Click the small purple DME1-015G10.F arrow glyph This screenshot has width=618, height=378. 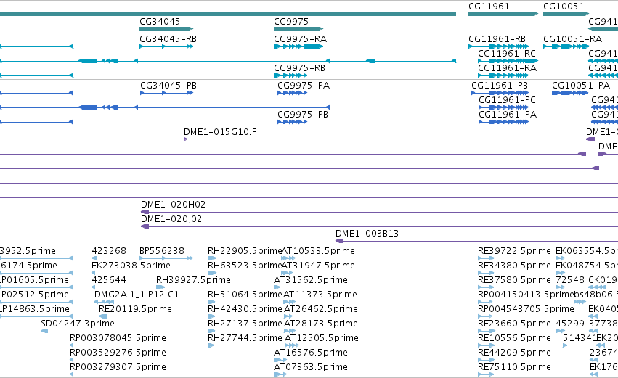pos(185,139)
